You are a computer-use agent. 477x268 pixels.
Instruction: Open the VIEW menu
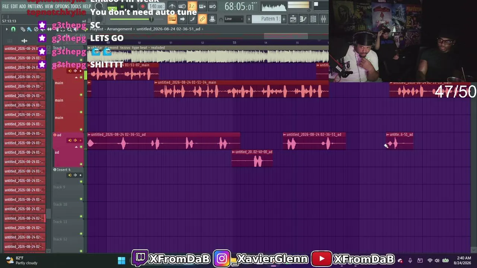(49, 7)
